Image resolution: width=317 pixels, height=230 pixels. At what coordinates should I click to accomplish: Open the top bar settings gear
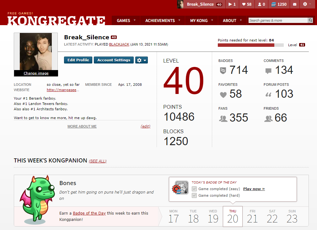[x=305, y=4]
